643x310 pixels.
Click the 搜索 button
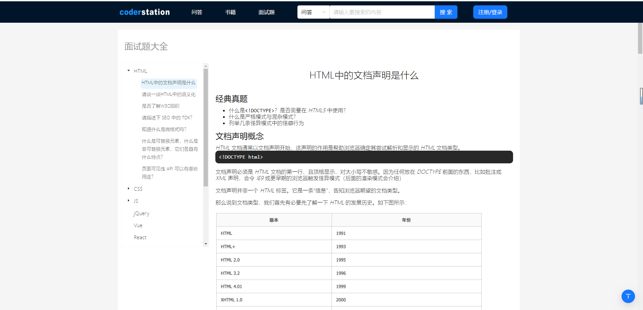[x=446, y=12]
